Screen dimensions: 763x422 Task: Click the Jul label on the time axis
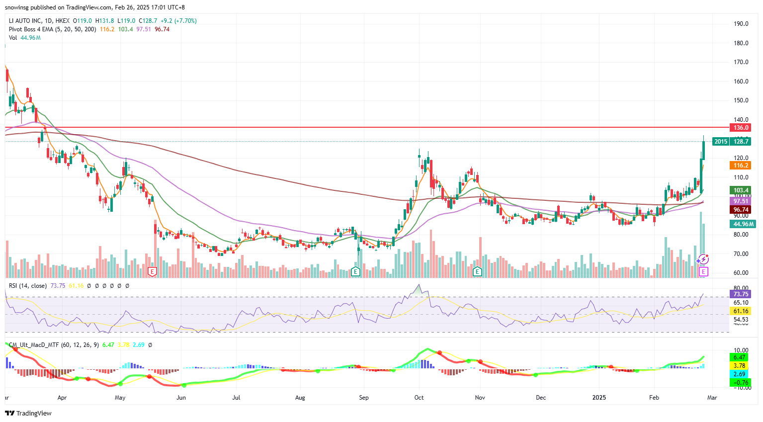[x=237, y=398]
